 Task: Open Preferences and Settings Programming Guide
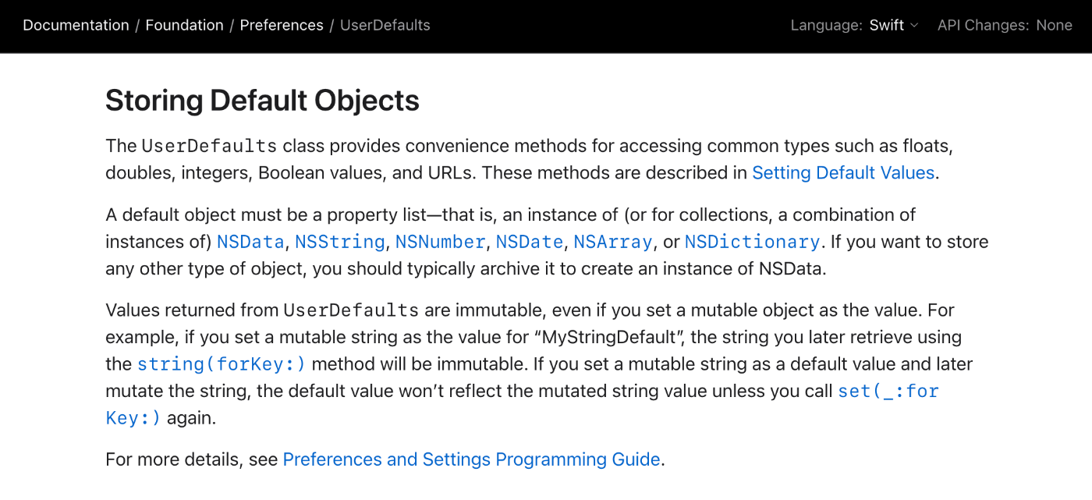[471, 459]
